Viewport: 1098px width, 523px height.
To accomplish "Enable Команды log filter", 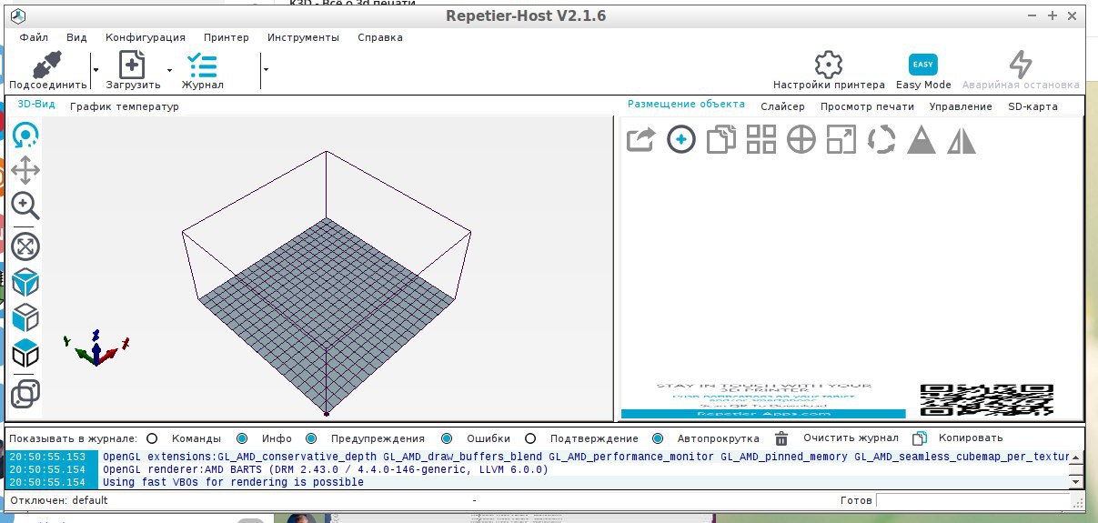I will click(x=152, y=438).
